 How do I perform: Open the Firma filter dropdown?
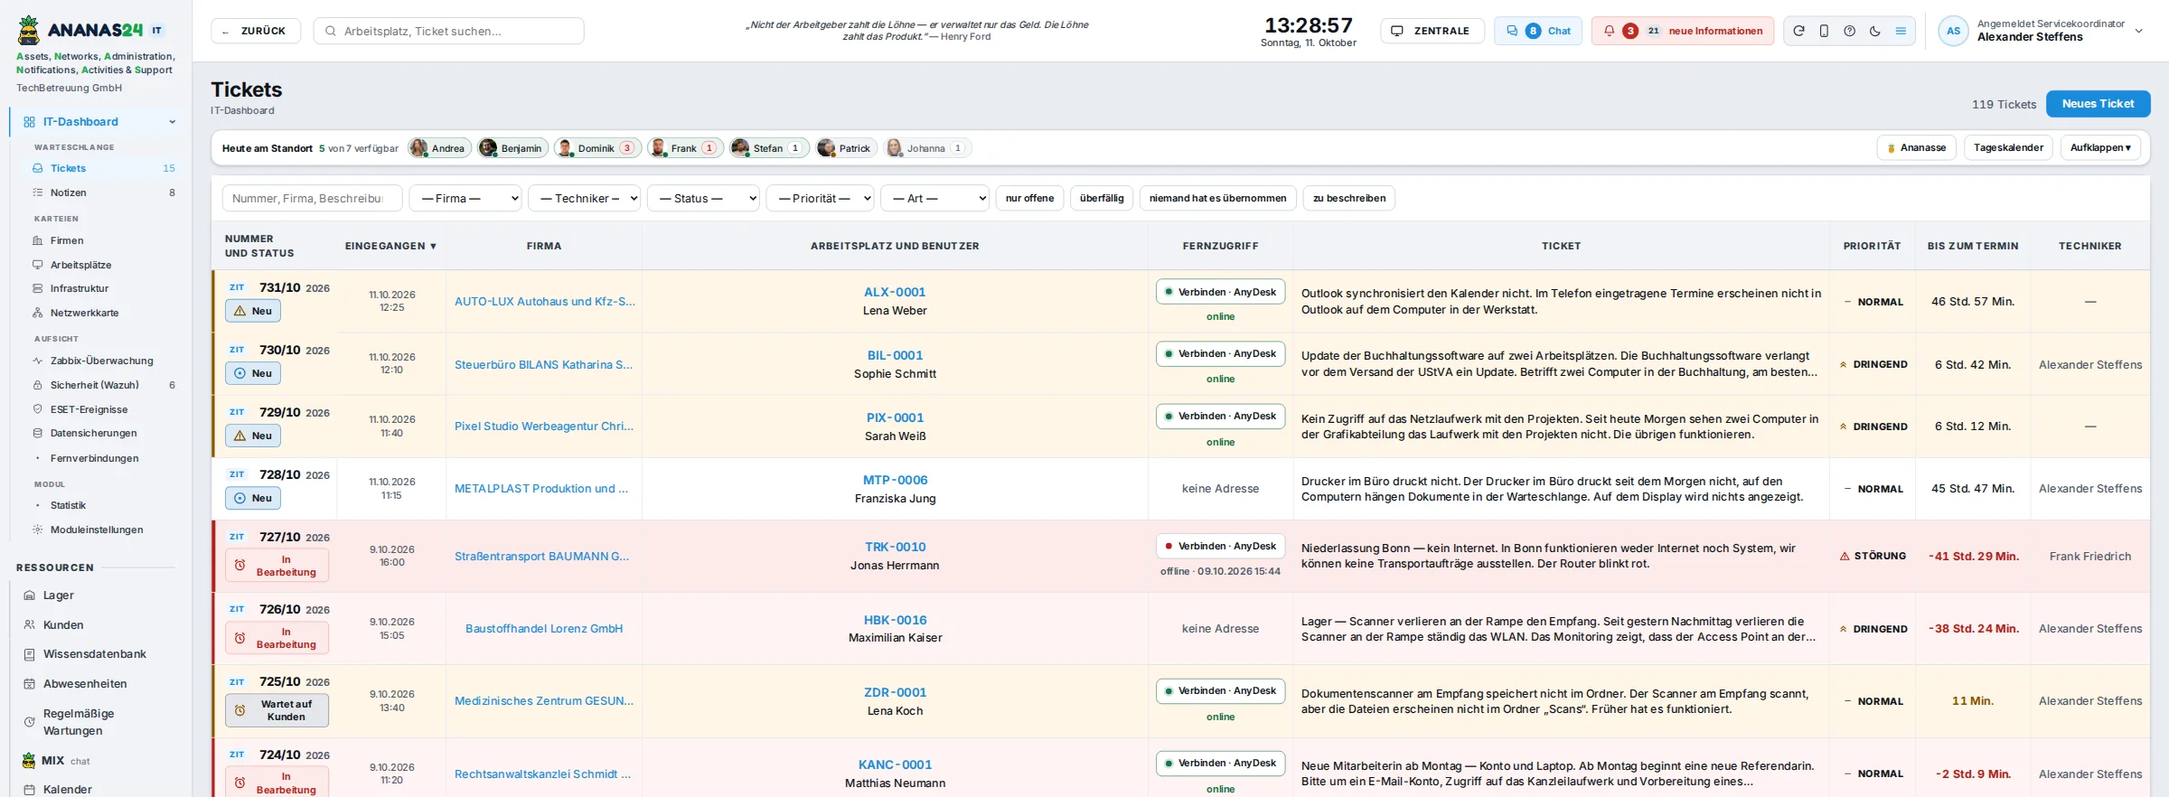click(465, 198)
